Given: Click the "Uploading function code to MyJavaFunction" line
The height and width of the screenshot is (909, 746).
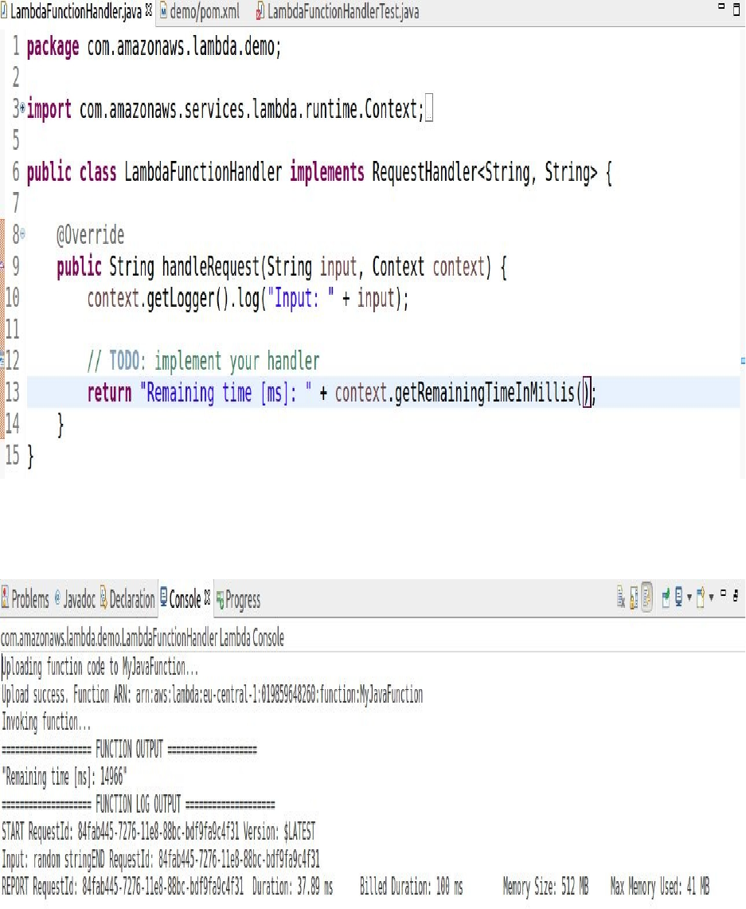Looking at the screenshot, I should pos(100,667).
